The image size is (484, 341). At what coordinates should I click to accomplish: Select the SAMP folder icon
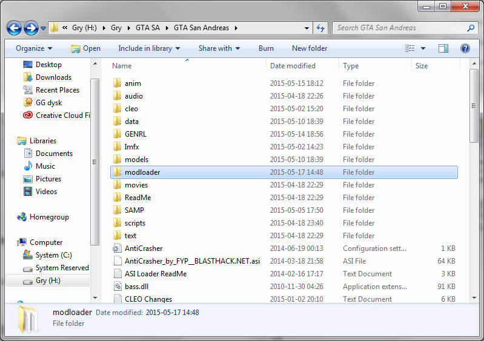[x=117, y=210]
